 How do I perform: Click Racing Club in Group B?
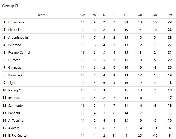tap(17, 90)
